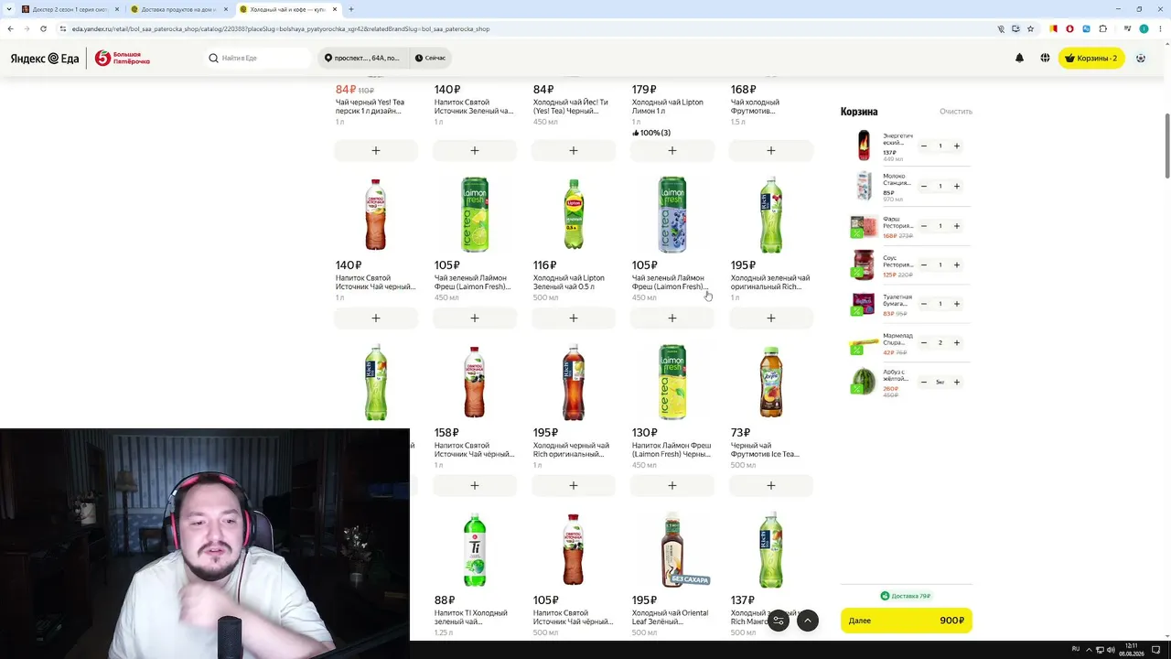
Task: Open the Молоко carton thumbnail in the cart
Action: (x=864, y=186)
